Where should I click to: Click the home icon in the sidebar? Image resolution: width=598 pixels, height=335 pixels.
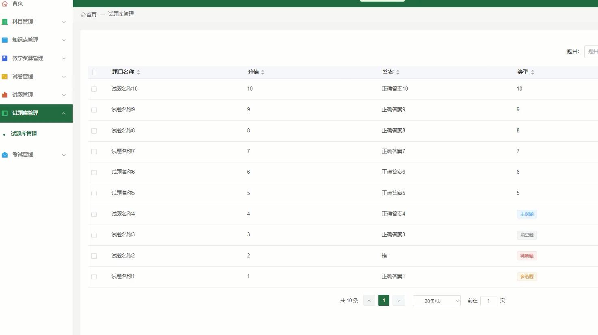click(5, 3)
